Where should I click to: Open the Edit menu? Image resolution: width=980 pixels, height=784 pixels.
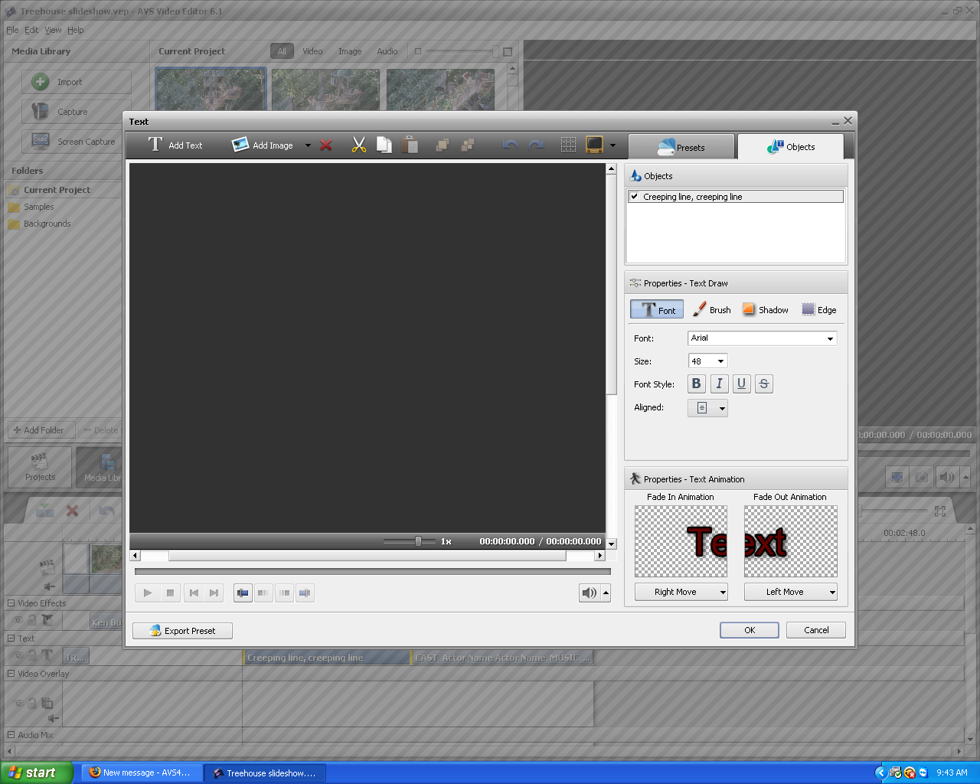pos(31,30)
